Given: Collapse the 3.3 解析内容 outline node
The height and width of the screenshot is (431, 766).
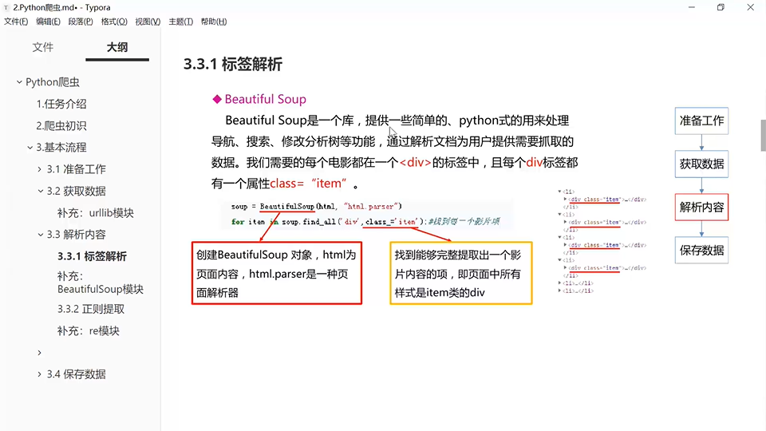Looking at the screenshot, I should click(41, 235).
